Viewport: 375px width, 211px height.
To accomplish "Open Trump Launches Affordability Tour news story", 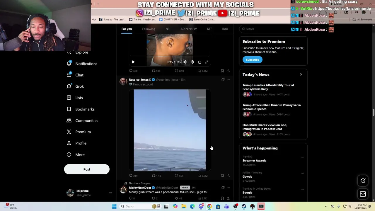I will click(x=268, y=87).
